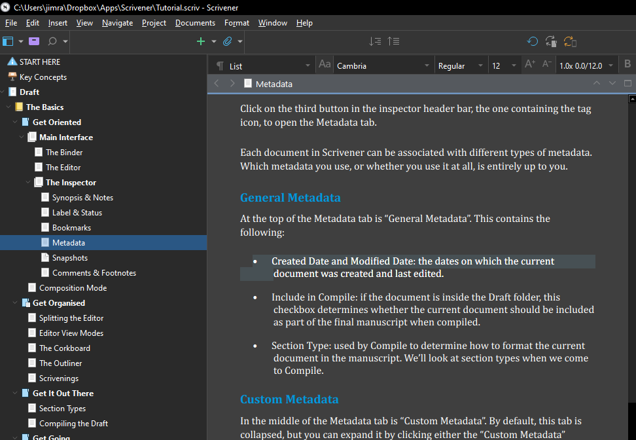Click the purple Collections icon
The width and height of the screenshot is (636, 440).
[33, 41]
